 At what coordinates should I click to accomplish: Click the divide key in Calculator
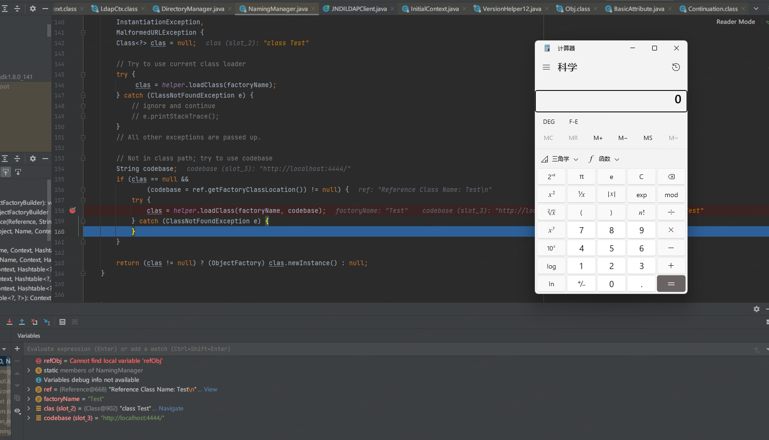[x=671, y=212]
